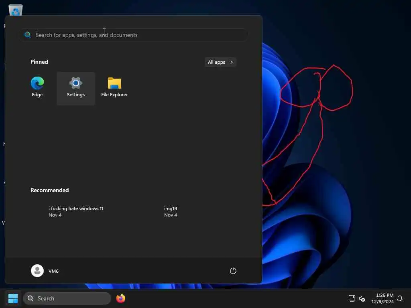
Task: Select the Recycle Bin desktop icon
Action: click(x=16, y=10)
